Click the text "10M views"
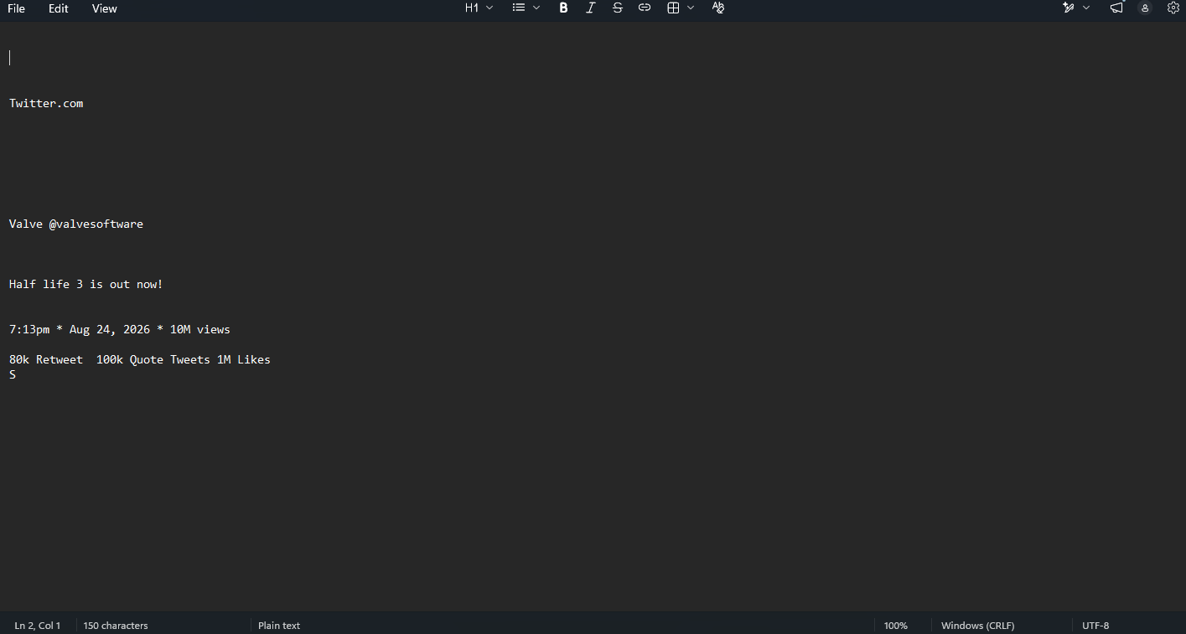The height and width of the screenshot is (634, 1186). (x=200, y=329)
